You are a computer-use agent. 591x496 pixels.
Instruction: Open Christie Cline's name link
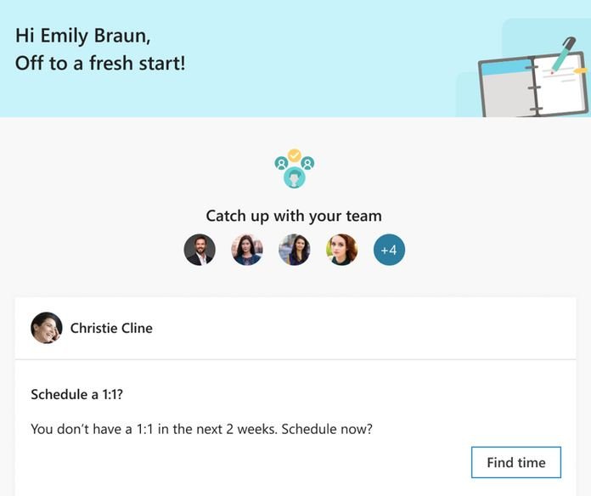(111, 328)
